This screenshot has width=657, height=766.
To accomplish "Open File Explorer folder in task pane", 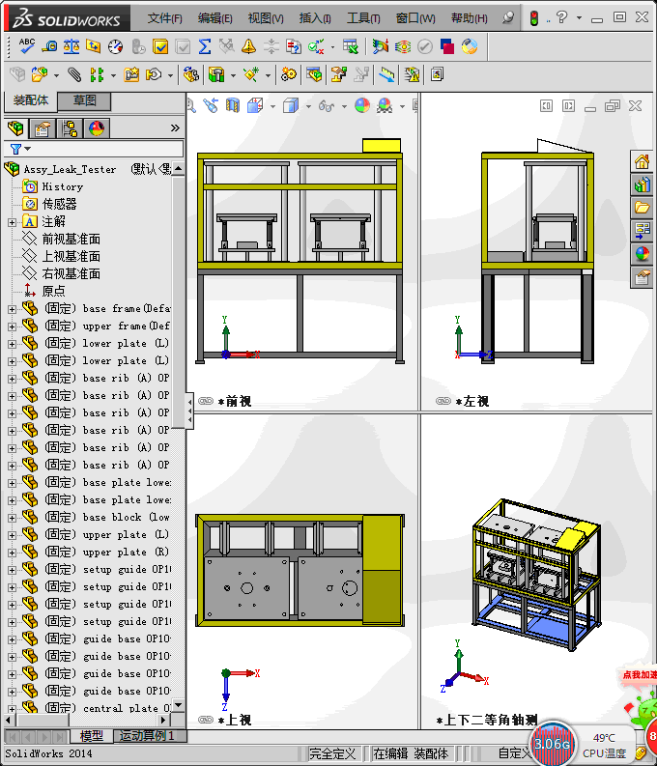I will coord(642,208).
